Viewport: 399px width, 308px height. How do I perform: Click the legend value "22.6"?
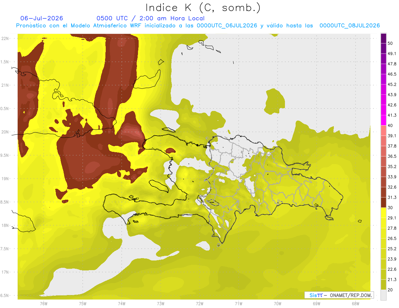click(x=392, y=269)
